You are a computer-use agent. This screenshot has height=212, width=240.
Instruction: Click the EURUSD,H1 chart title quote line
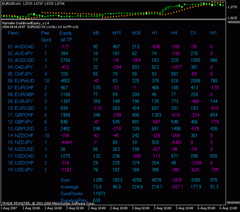pyautogui.click(x=33, y=4)
